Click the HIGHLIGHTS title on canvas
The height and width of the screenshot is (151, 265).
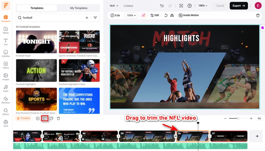tap(181, 38)
